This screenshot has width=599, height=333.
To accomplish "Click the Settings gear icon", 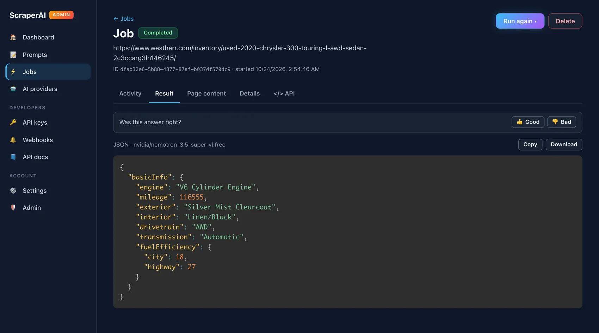I will pyautogui.click(x=13, y=190).
